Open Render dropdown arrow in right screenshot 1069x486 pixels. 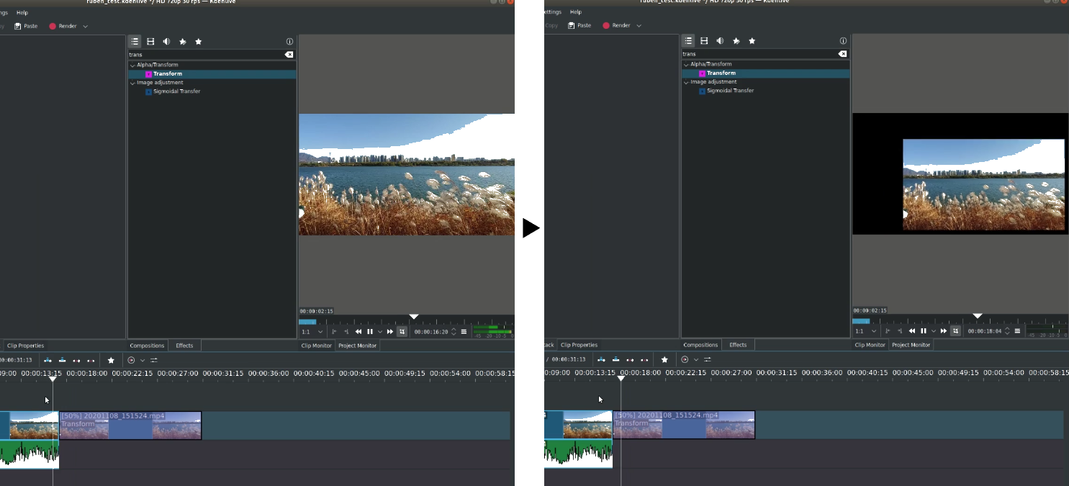(639, 26)
